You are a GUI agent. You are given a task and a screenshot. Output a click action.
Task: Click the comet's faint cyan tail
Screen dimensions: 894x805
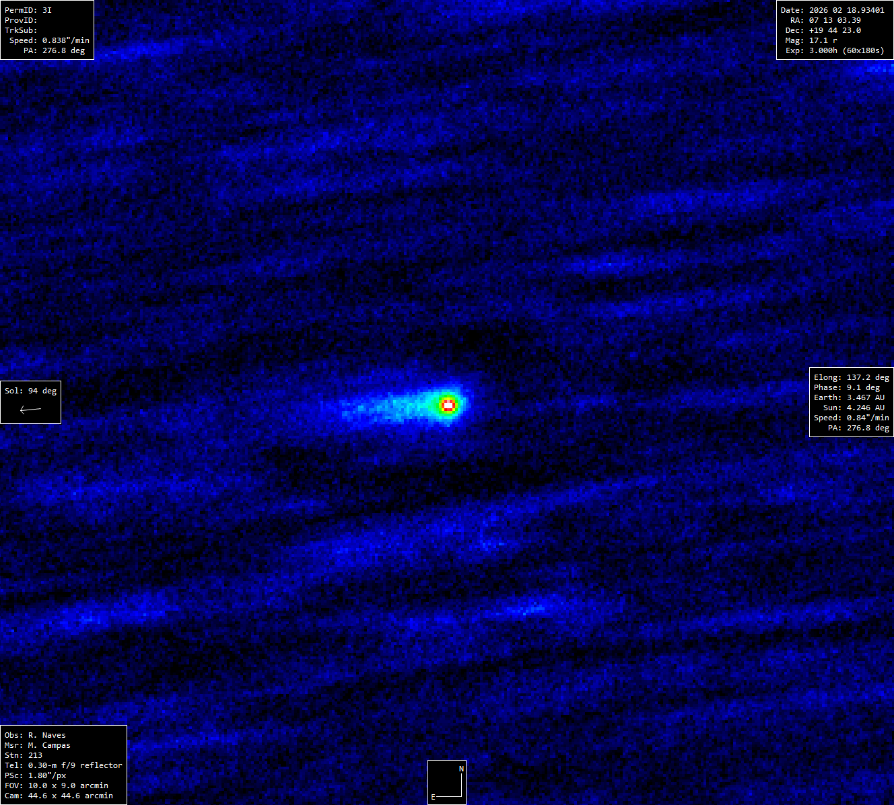point(384,408)
